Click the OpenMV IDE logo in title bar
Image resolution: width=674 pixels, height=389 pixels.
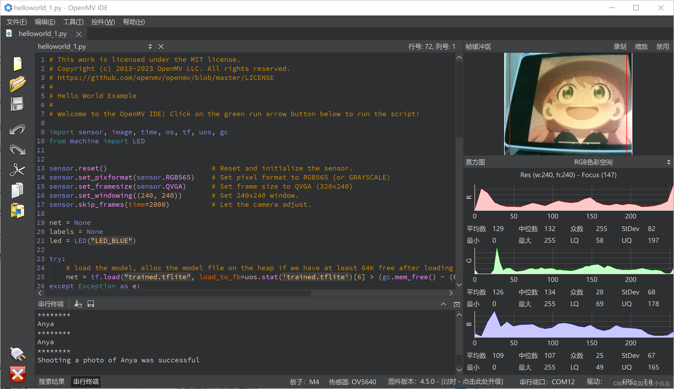click(8, 8)
